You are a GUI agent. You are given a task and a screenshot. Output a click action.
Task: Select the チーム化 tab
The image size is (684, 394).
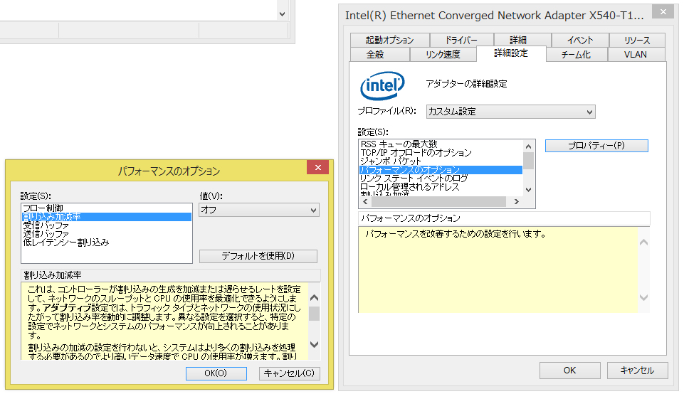575,55
